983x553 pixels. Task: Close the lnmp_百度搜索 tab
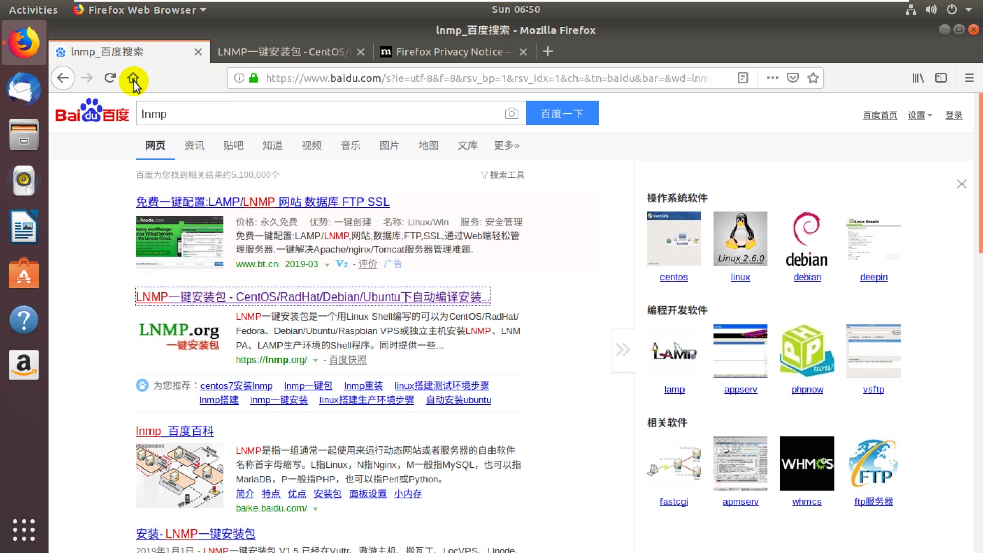tap(198, 52)
